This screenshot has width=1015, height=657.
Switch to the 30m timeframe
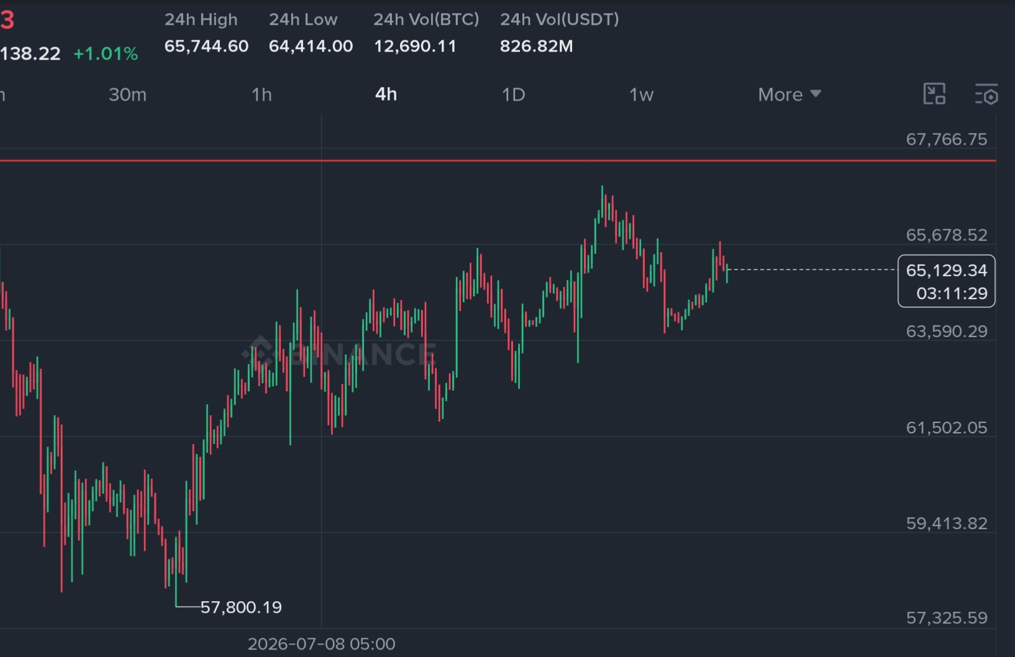click(127, 94)
